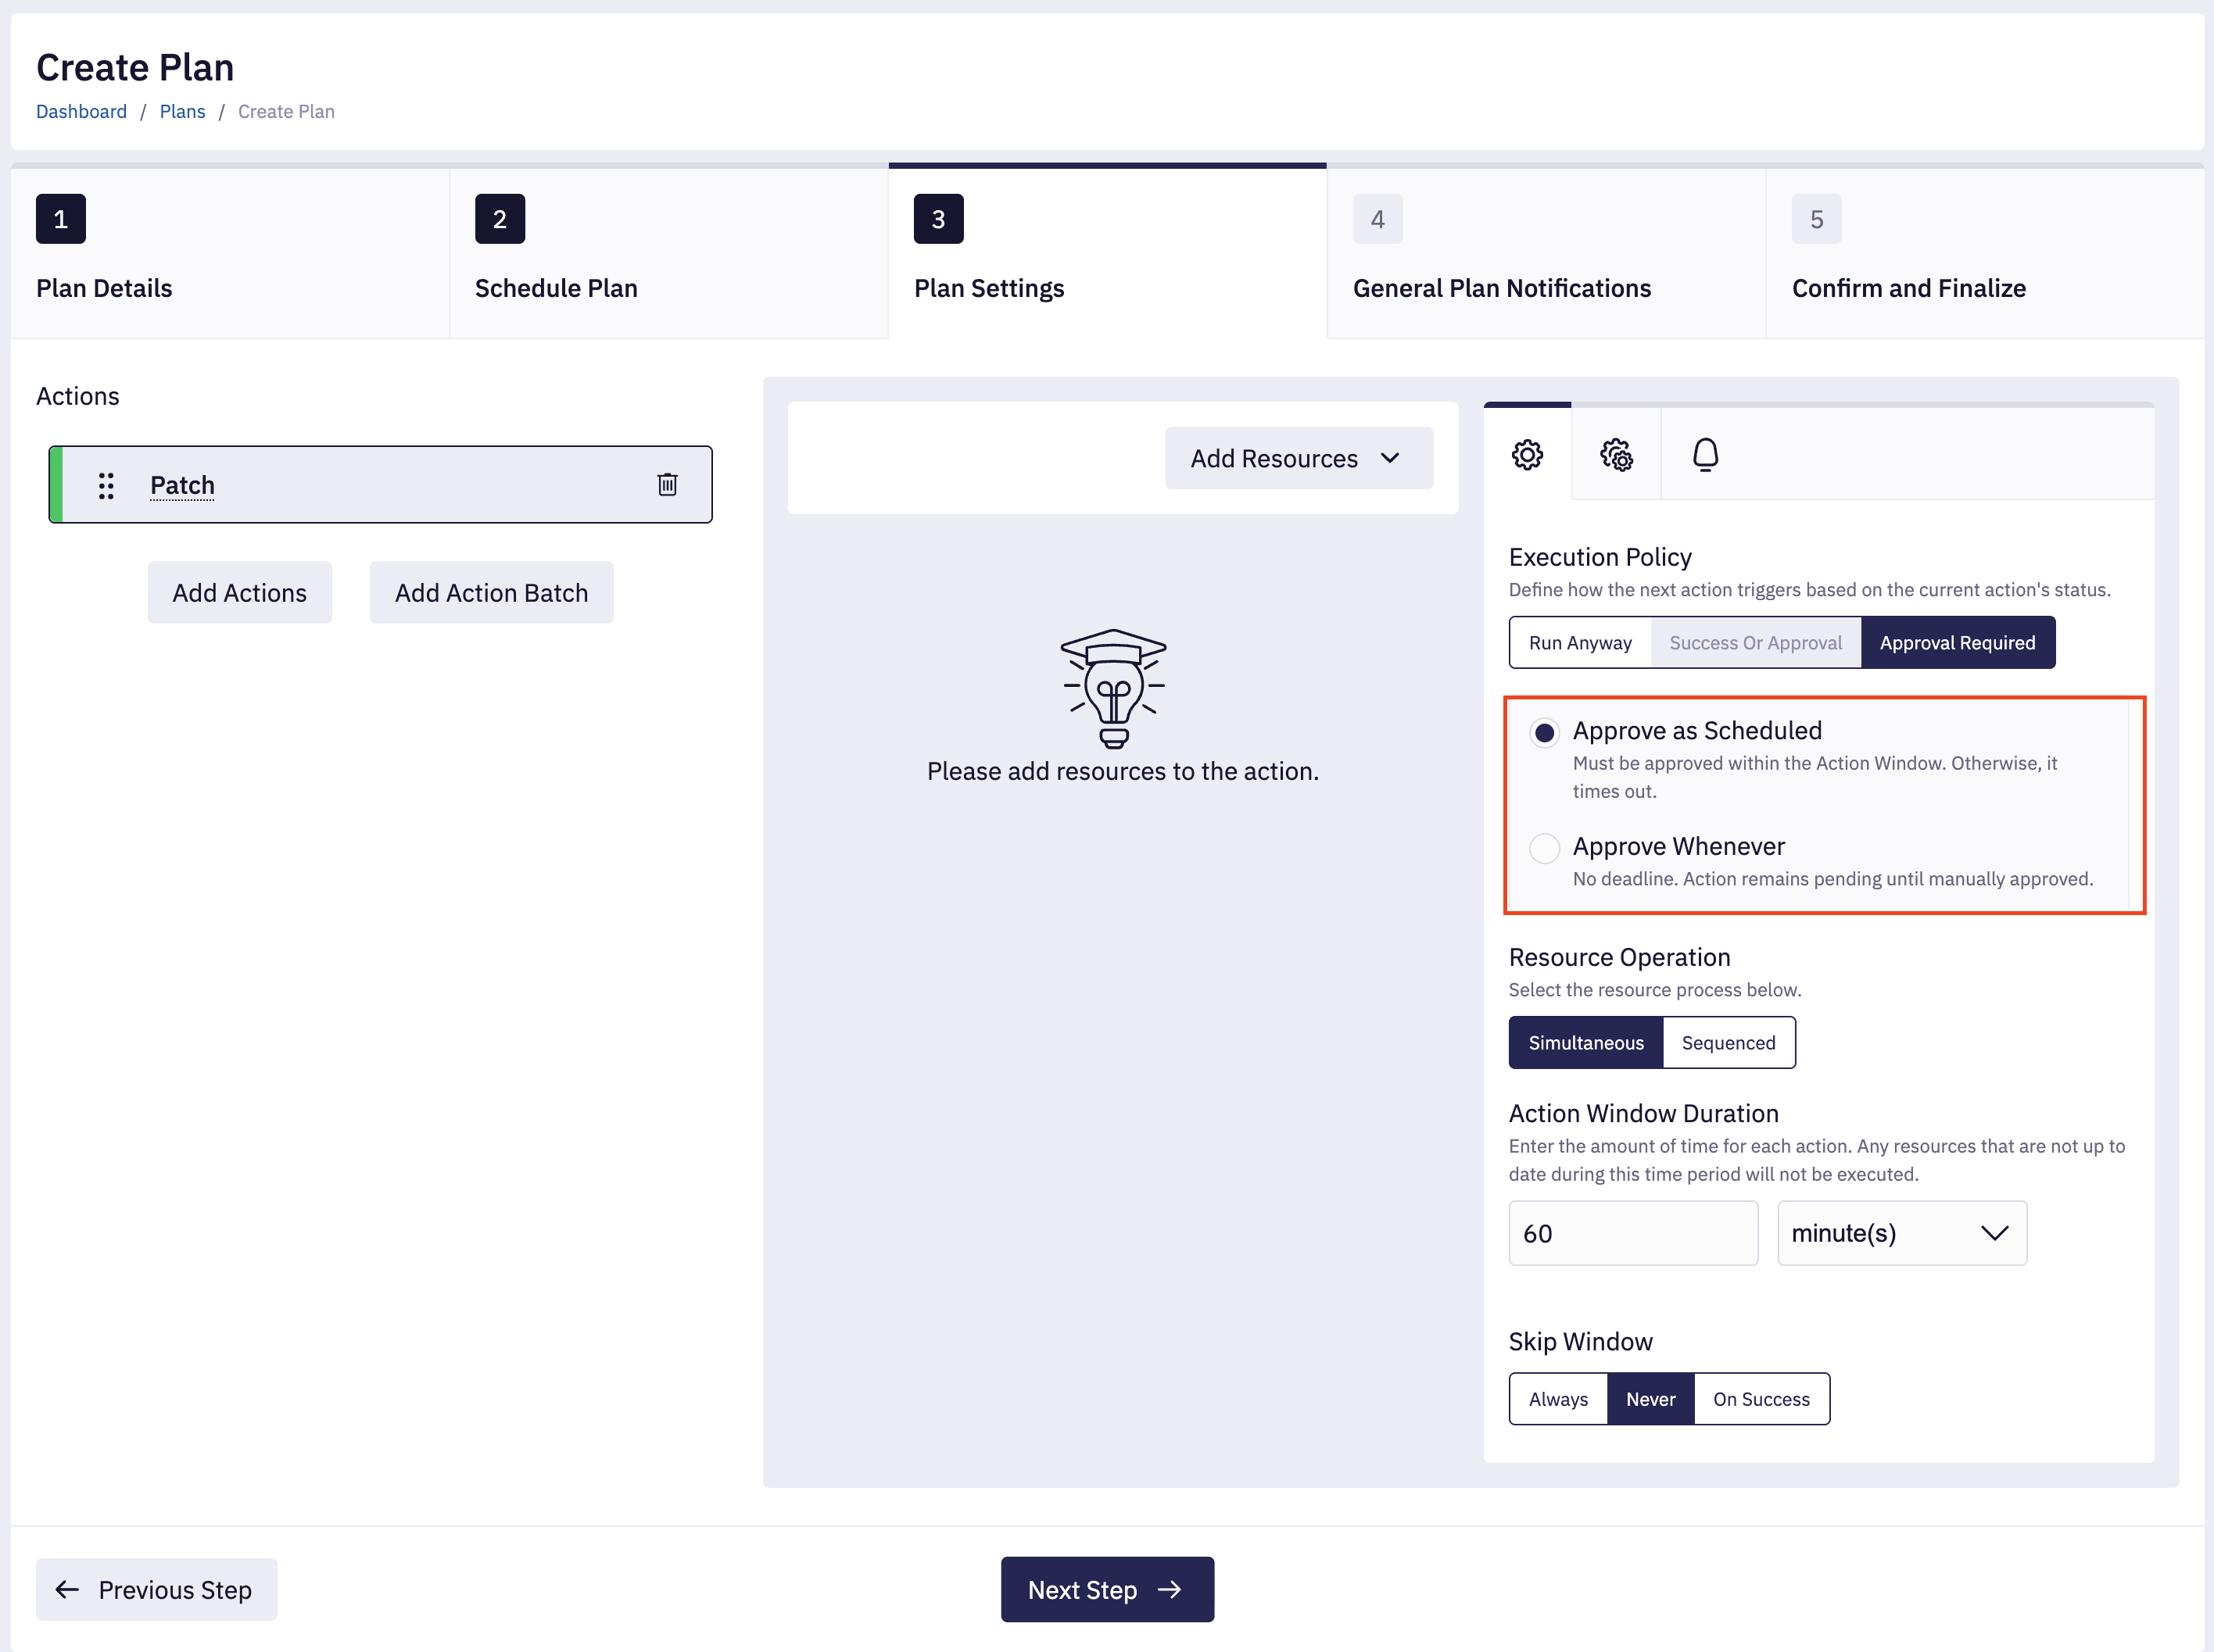Screen dimensions: 2214x1652
Task: Click the step 1 number badge
Action: pos(61,219)
